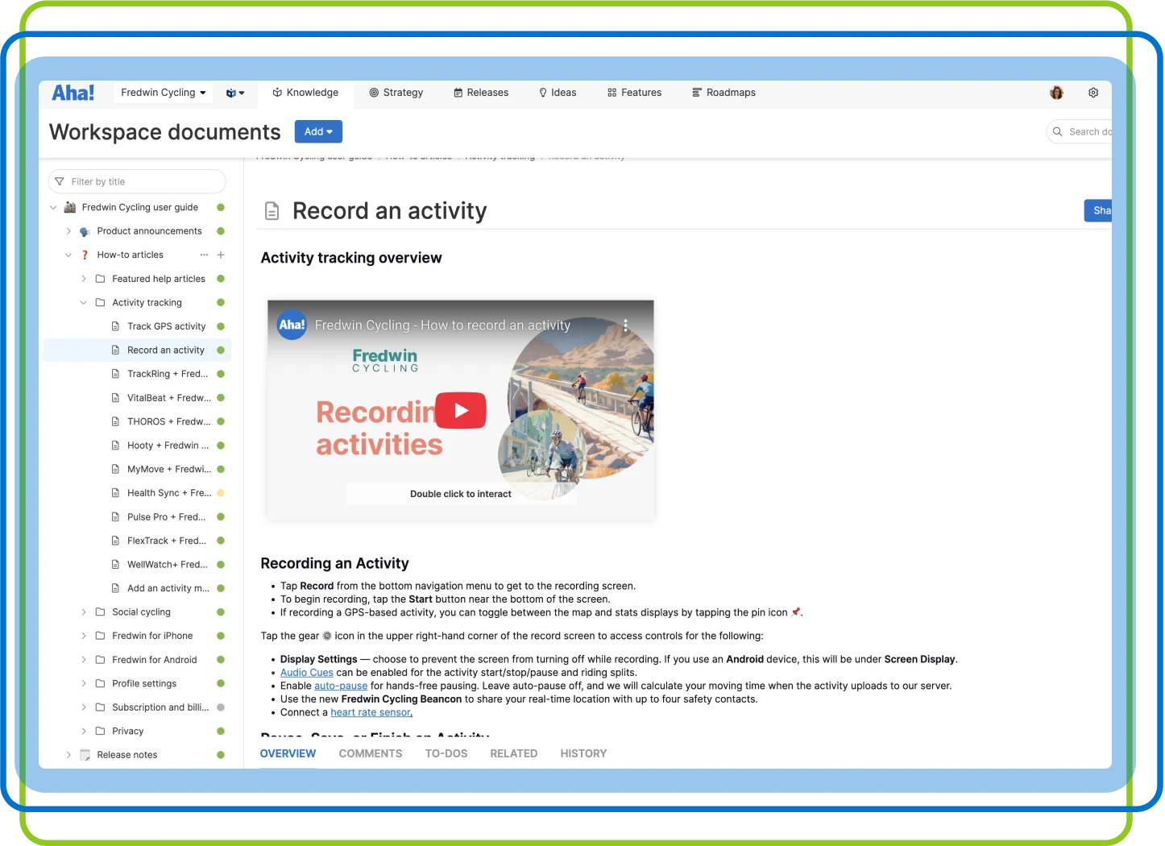
Task: Switch to the Knowledge tab
Action: 305,93
